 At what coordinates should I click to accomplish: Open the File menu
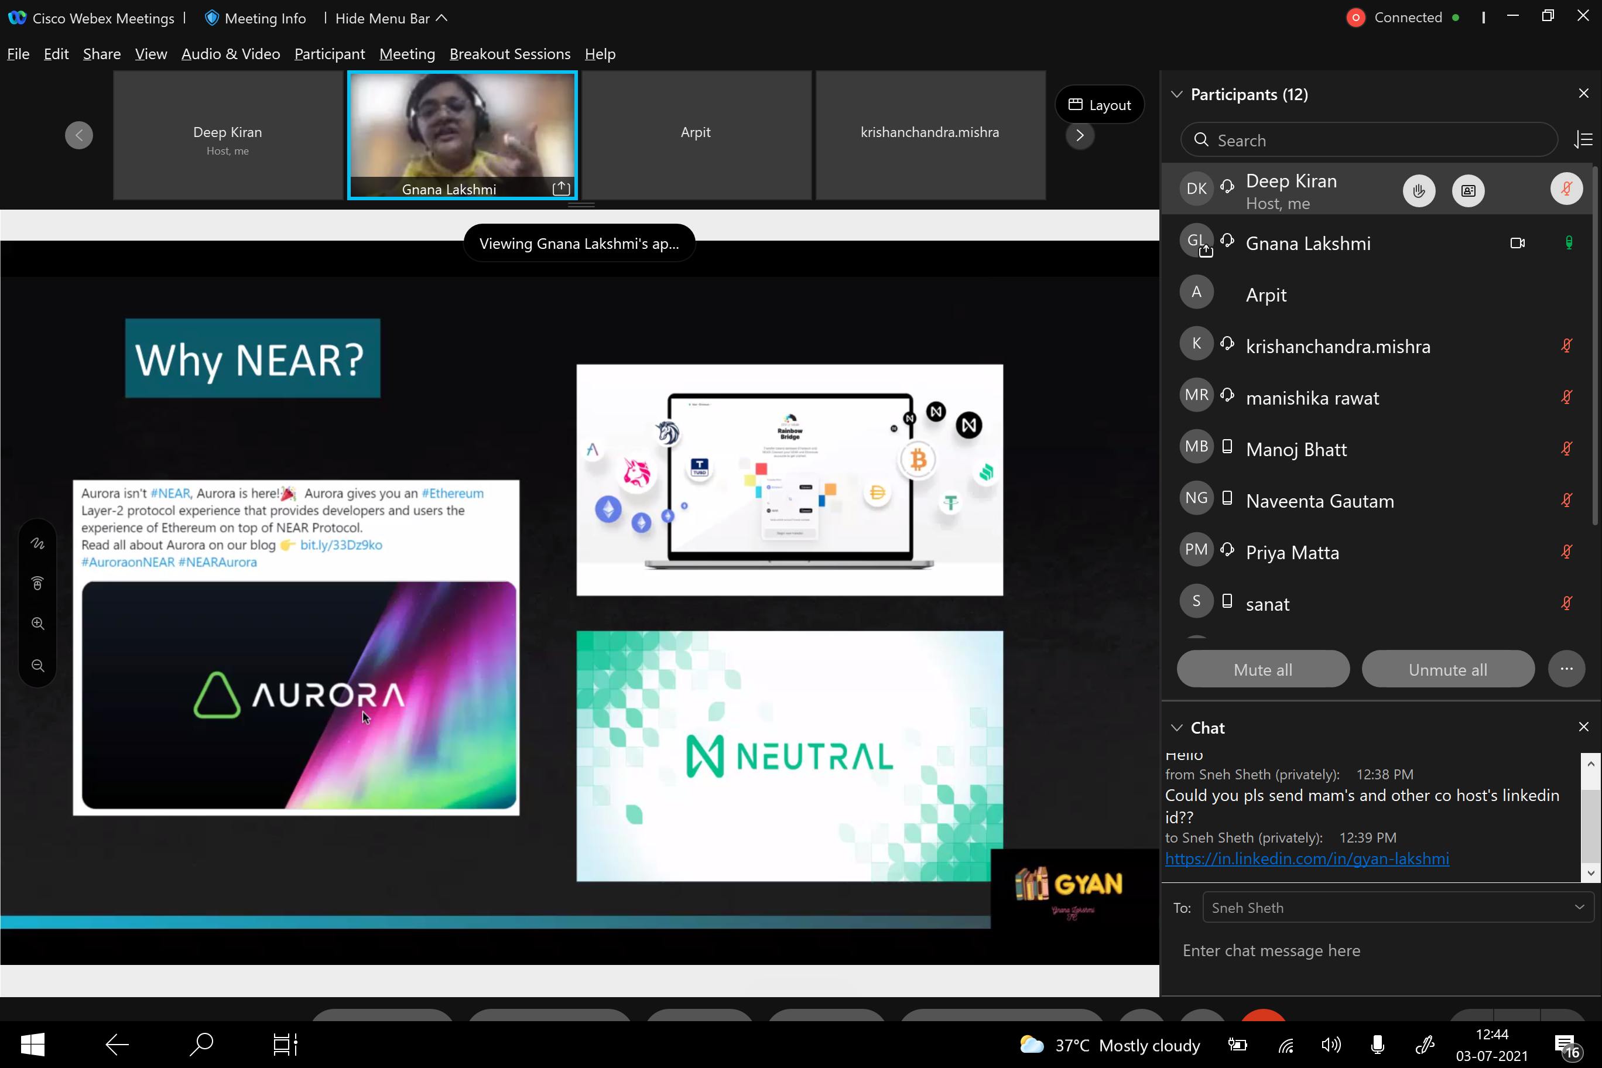click(x=18, y=54)
